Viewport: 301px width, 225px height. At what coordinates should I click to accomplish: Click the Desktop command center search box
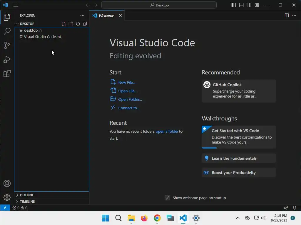click(159, 5)
